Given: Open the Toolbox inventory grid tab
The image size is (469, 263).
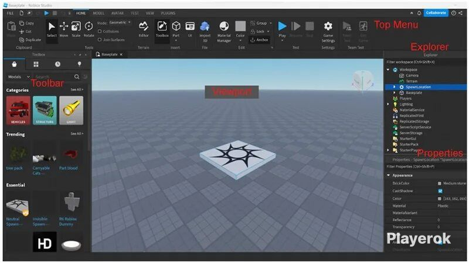Looking at the screenshot, I should coord(36,64).
